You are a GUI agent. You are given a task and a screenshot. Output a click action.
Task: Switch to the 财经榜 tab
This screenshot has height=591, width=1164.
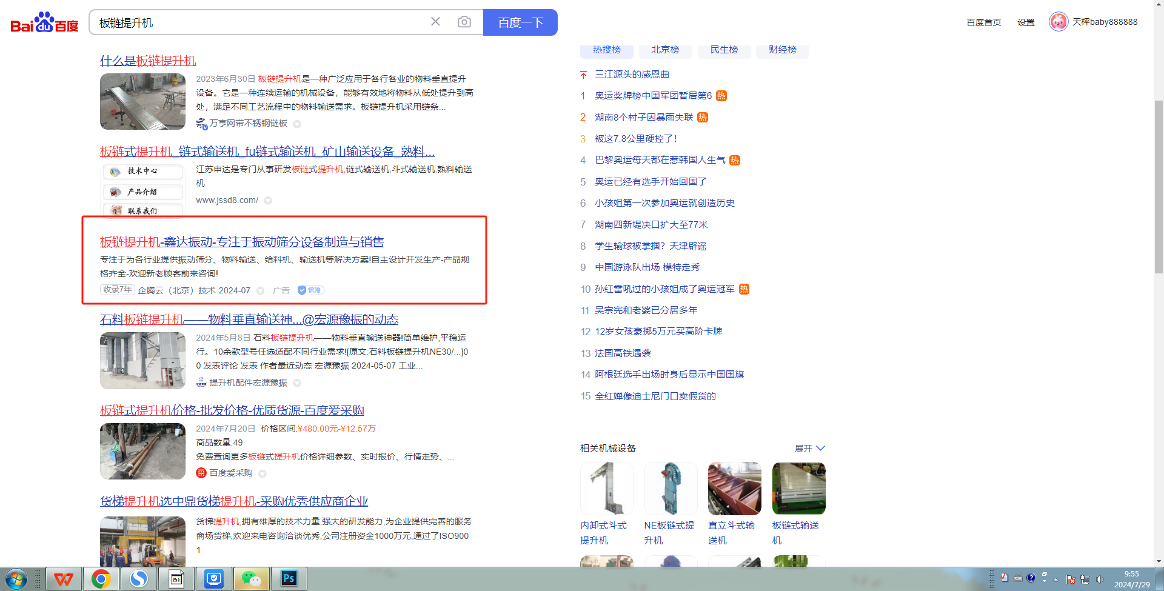click(783, 50)
